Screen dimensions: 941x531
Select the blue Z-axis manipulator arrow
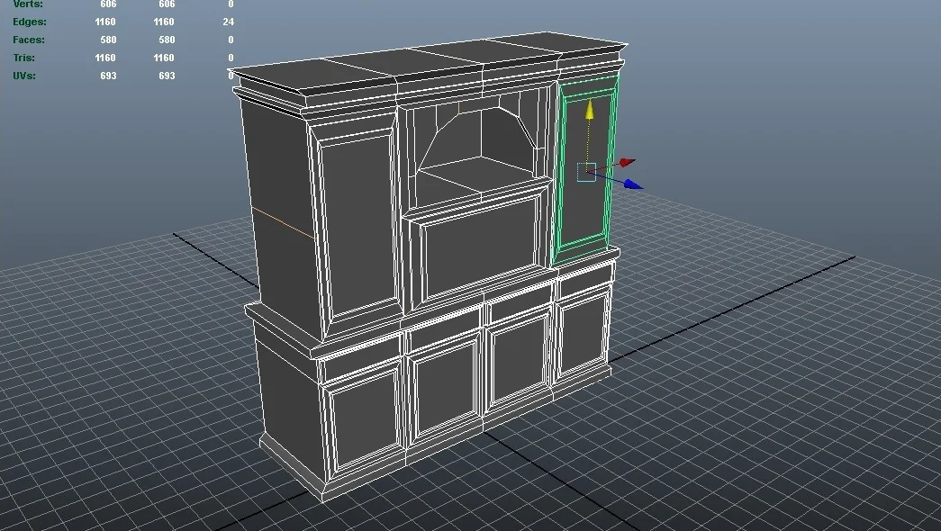(x=634, y=184)
